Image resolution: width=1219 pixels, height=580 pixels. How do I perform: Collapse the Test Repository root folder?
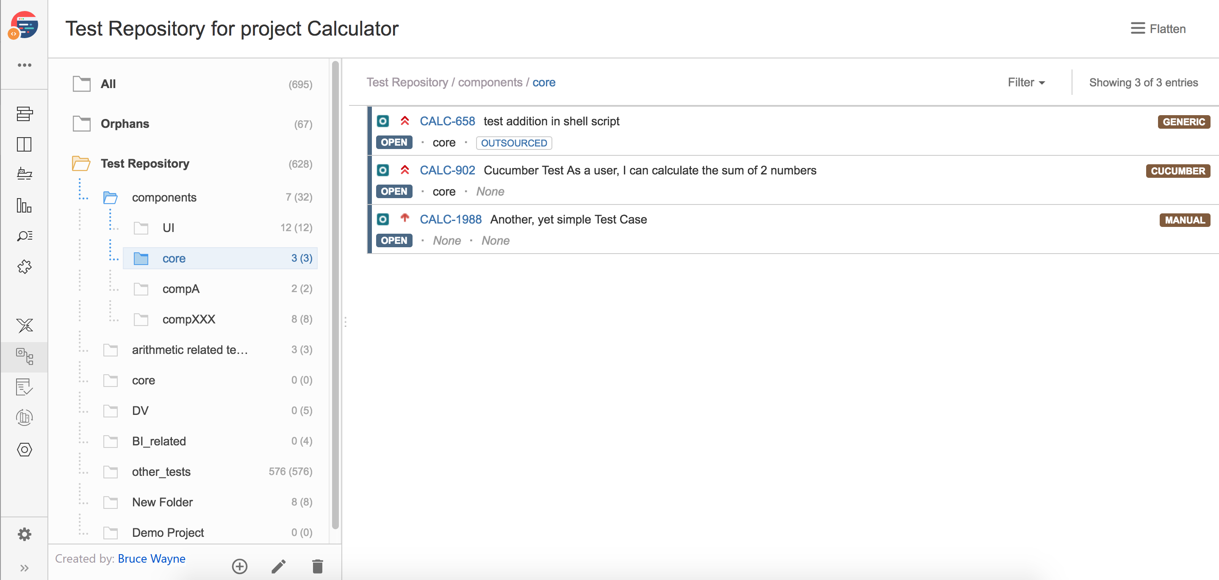tap(81, 163)
